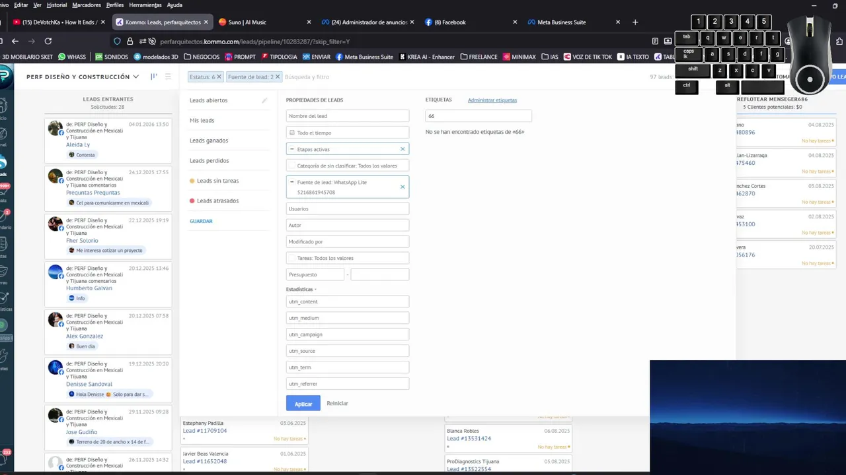Viewport: 846px width, 475px height.
Task: Open the 'Todo el tiempo' date range selector
Action: (348, 133)
